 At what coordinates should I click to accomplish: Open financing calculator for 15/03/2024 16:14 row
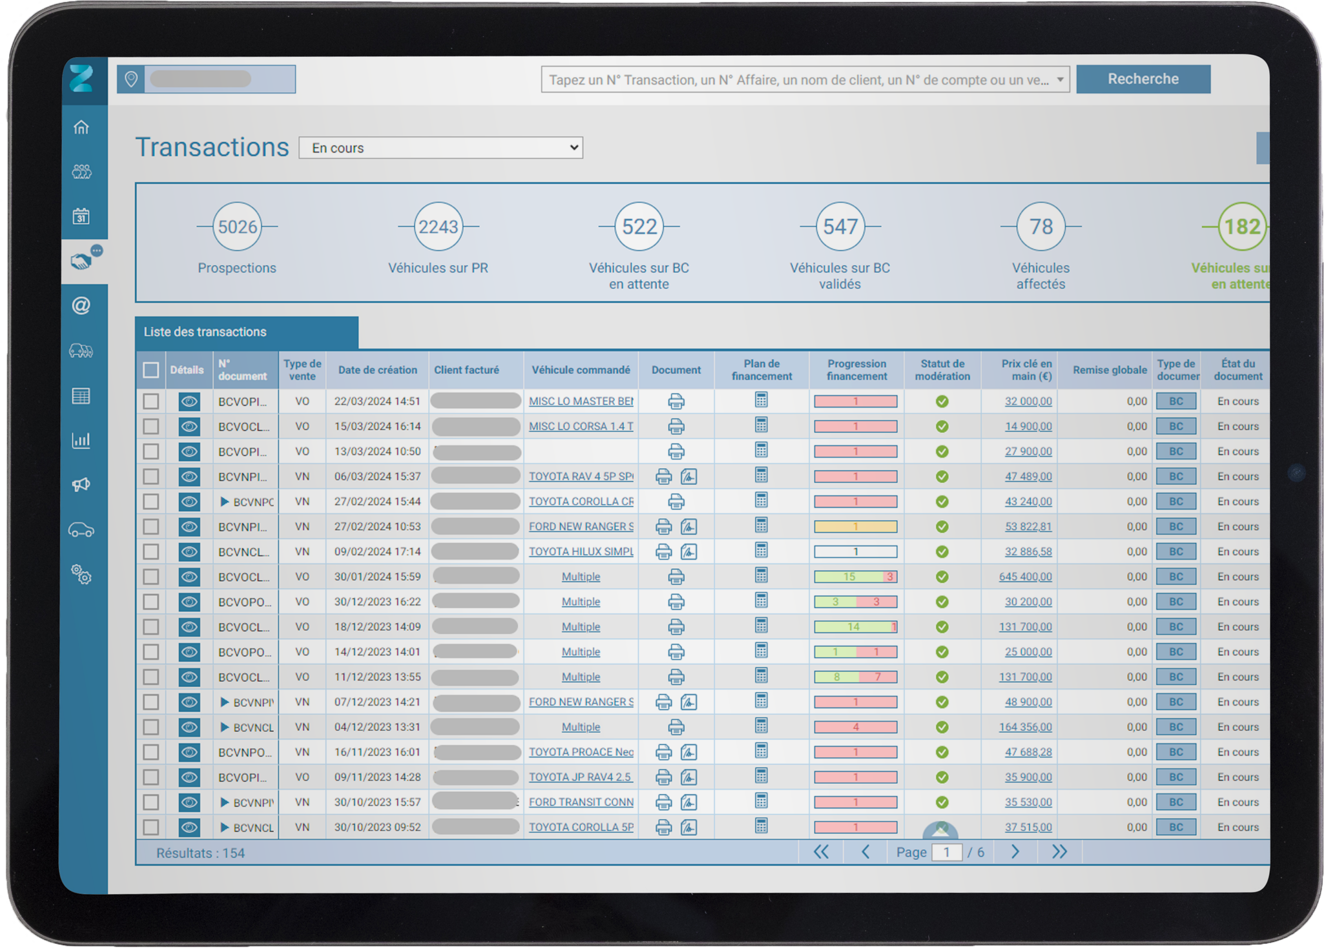[x=761, y=426]
